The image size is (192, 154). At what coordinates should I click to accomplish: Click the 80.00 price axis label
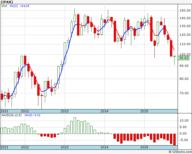(x=184, y=79)
